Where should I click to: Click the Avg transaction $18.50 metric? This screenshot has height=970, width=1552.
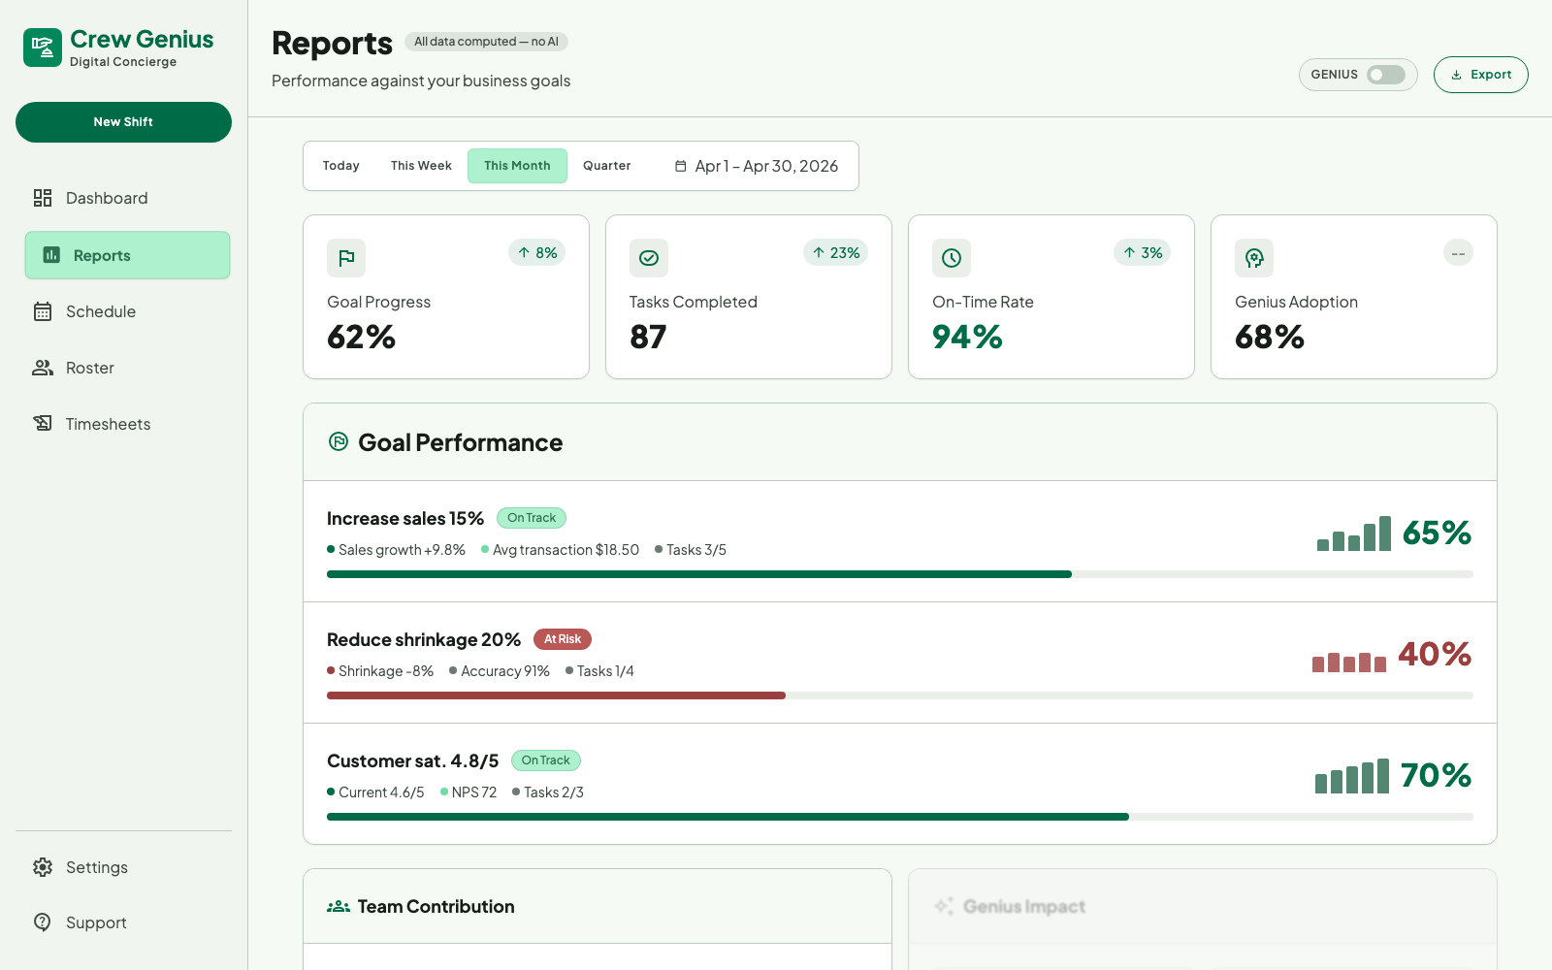coord(560,550)
